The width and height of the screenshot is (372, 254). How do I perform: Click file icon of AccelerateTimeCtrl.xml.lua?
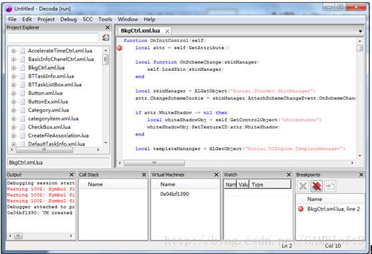[22, 51]
